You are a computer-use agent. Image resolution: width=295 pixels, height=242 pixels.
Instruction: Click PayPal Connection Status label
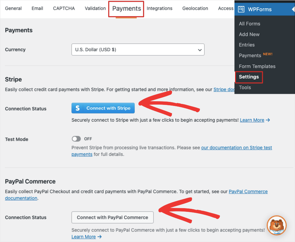(25, 218)
